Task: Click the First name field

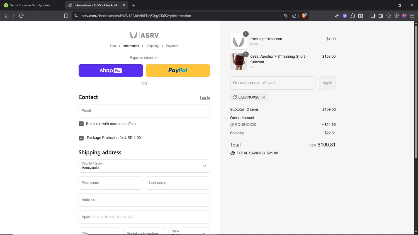Action: click(110, 183)
